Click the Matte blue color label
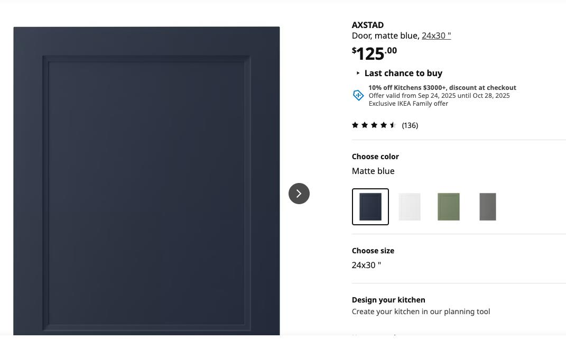The width and height of the screenshot is (566, 339). pos(373,171)
